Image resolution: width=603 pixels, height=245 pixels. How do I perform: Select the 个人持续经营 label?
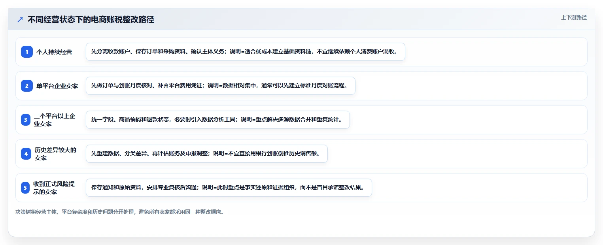point(54,52)
